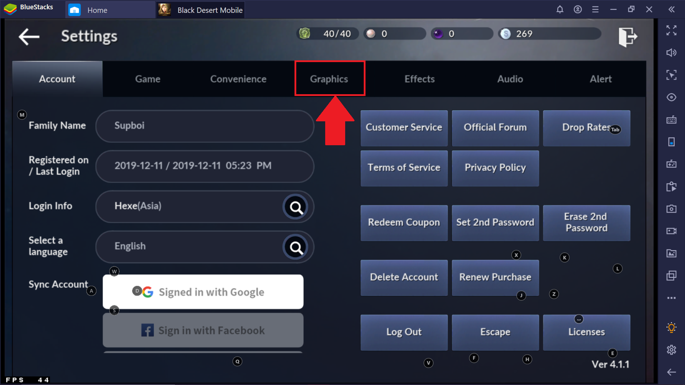Click the lightbulb tips icon

pyautogui.click(x=671, y=327)
